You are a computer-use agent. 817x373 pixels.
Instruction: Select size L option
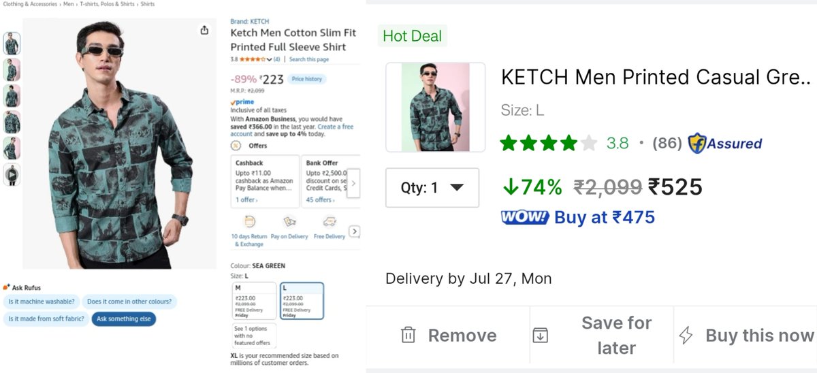[x=302, y=300]
